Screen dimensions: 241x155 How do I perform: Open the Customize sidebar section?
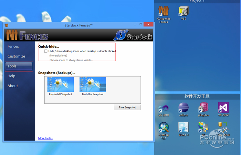coord(16,56)
